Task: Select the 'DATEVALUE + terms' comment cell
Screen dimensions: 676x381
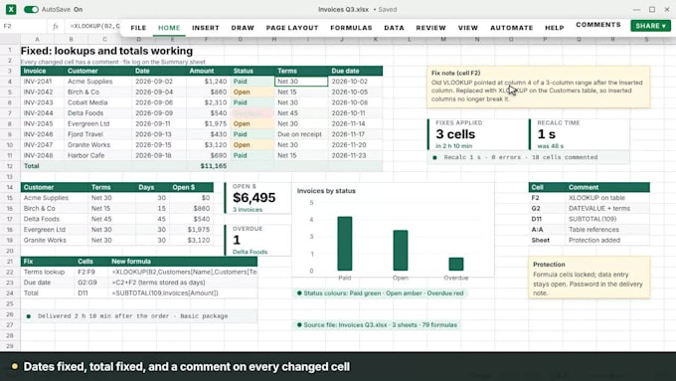Action: 607,209
